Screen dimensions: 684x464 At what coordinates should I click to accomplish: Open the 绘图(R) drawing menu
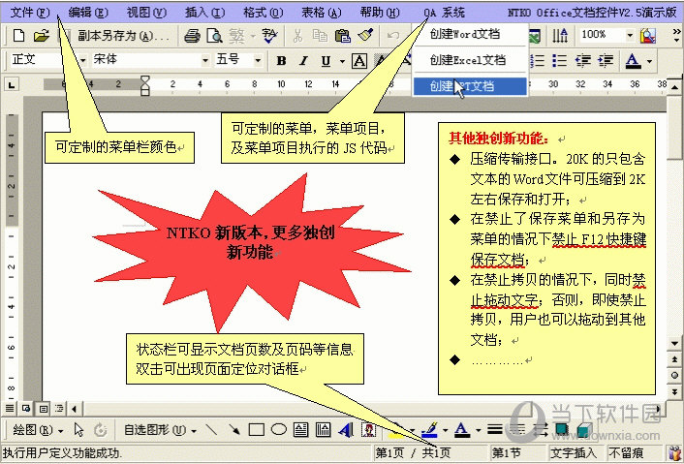point(37,430)
